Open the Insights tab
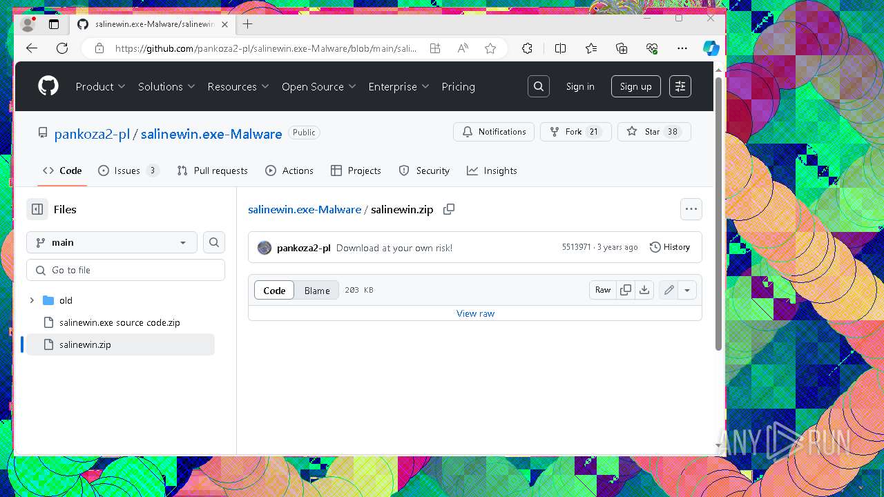The height and width of the screenshot is (497, 884). (x=492, y=170)
